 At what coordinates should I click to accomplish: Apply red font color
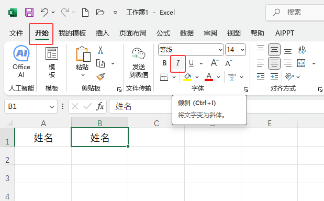click(x=209, y=77)
